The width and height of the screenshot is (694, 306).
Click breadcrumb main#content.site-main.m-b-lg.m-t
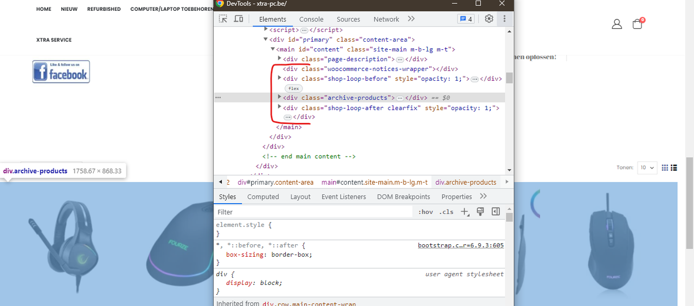tap(374, 183)
